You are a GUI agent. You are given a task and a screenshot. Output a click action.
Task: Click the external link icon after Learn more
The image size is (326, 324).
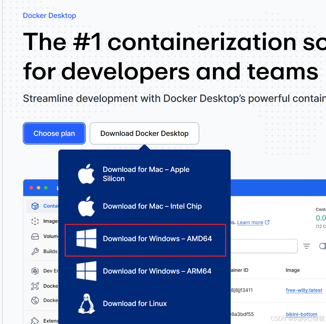(x=267, y=222)
